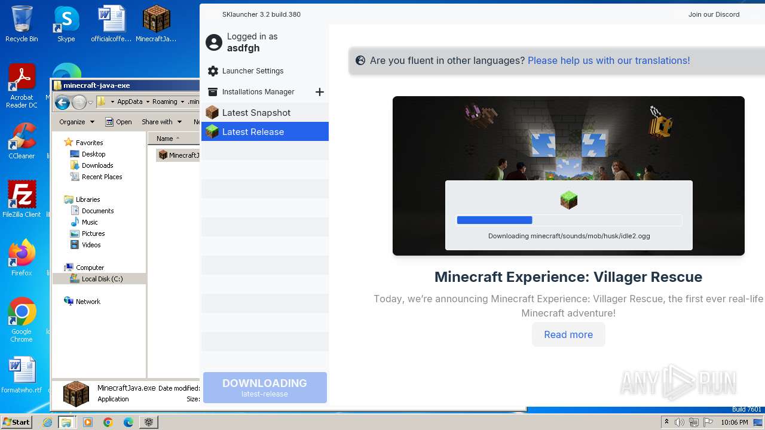Click 'Please help us with our translations!' link

[x=608, y=60]
